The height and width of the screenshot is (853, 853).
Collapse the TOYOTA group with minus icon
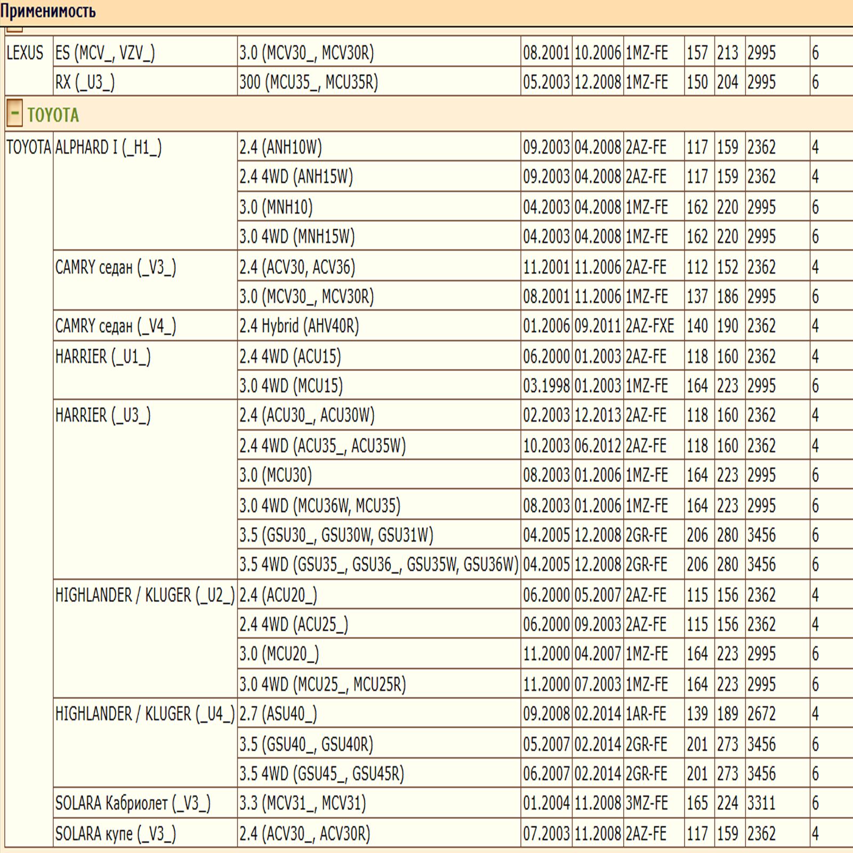[14, 113]
